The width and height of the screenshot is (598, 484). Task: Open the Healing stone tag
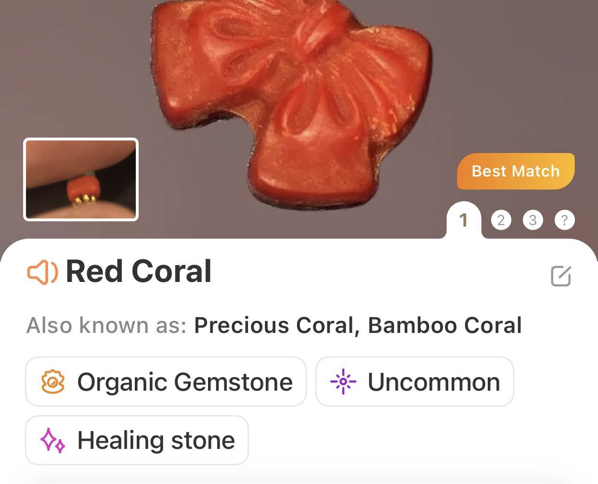pos(137,441)
